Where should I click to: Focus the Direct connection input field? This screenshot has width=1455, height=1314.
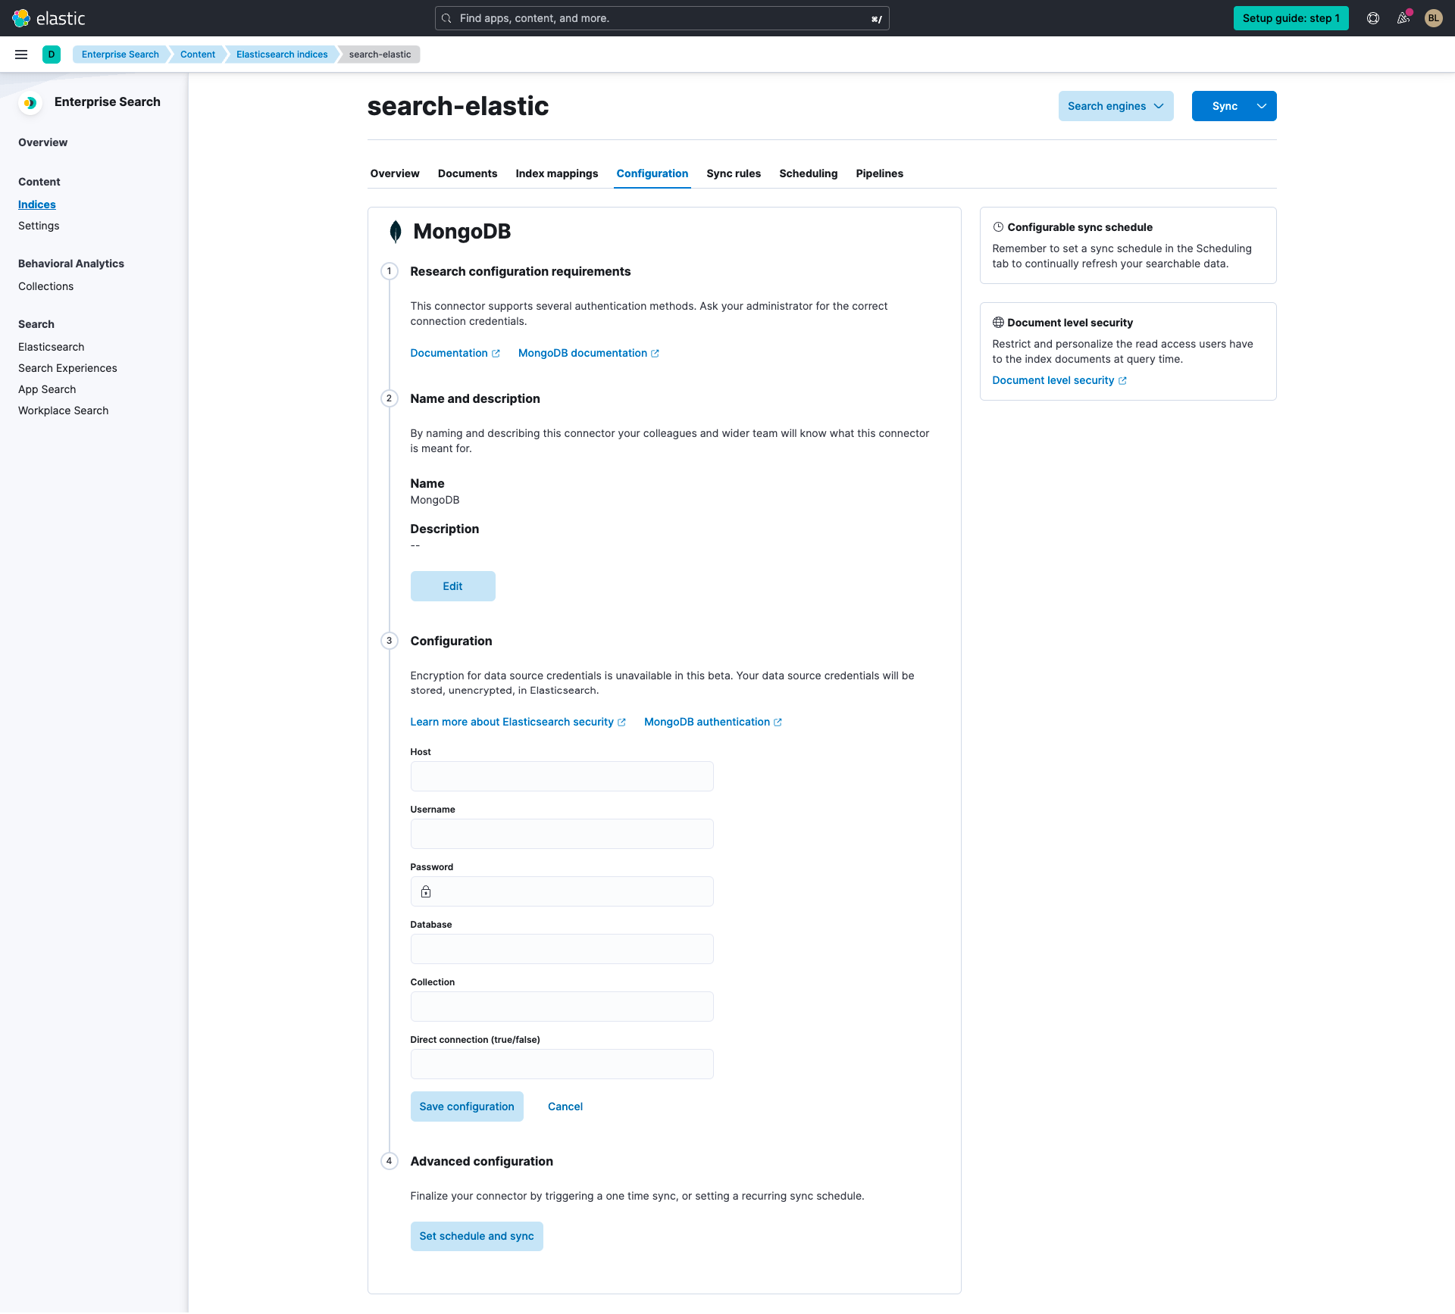[562, 1064]
